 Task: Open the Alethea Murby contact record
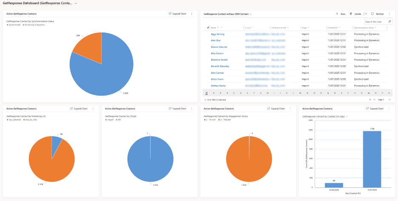click(x=218, y=86)
